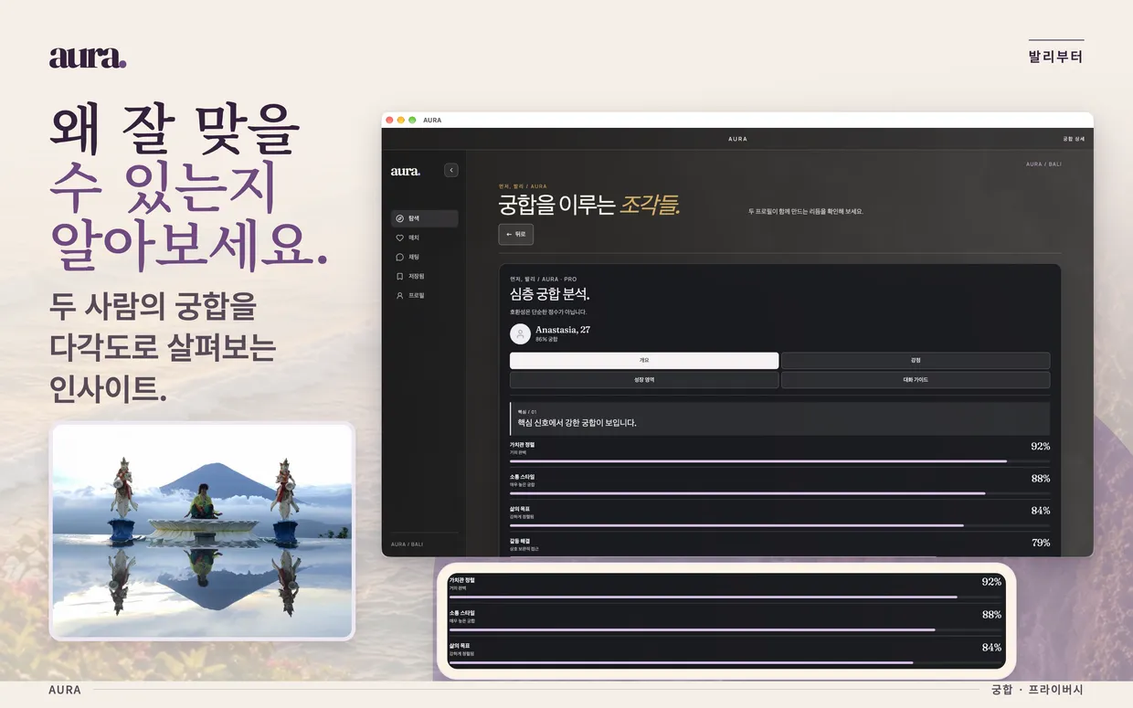This screenshot has height=708, width=1133.
Task: Open the 저장됨 bookmark item
Action: click(425, 276)
